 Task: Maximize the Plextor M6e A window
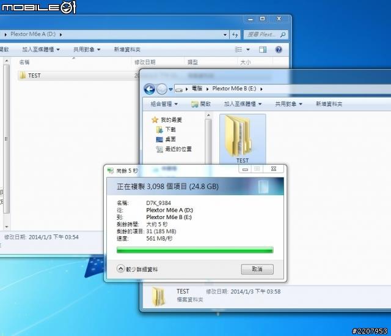pos(262,19)
